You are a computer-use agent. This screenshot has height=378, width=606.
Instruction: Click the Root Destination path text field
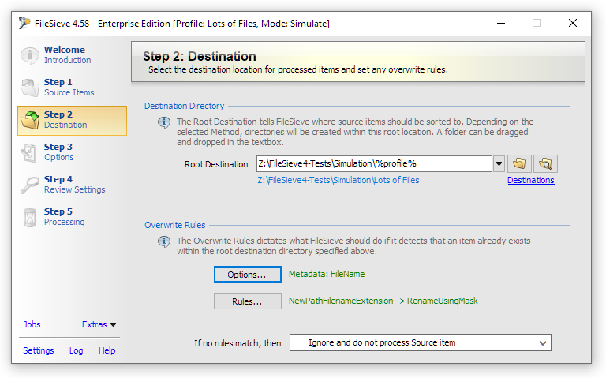[374, 164]
